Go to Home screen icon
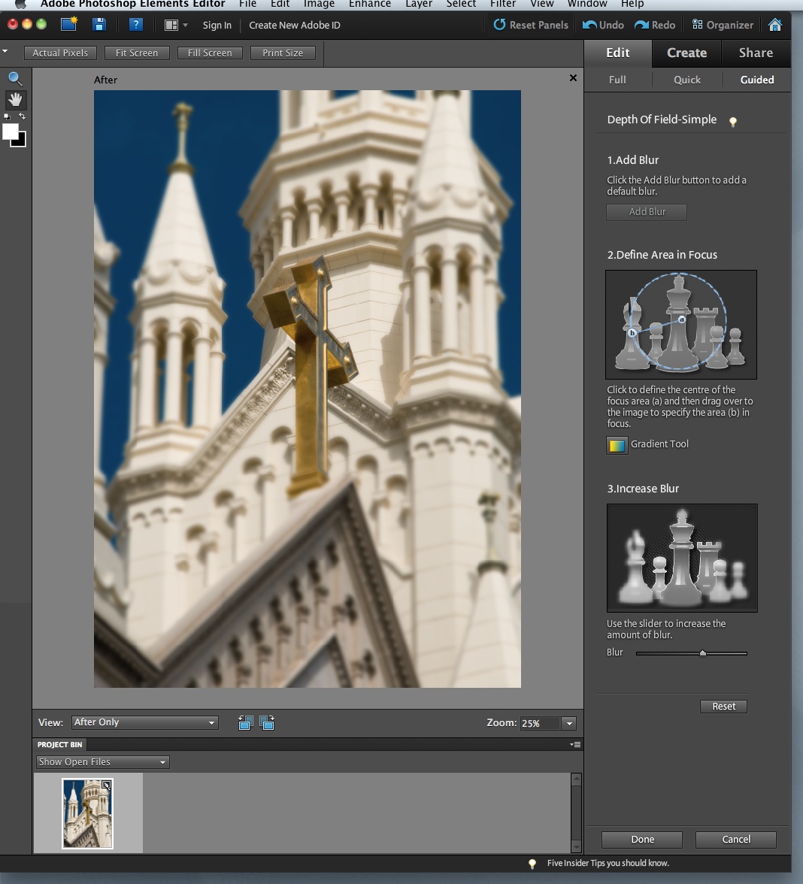 (775, 25)
